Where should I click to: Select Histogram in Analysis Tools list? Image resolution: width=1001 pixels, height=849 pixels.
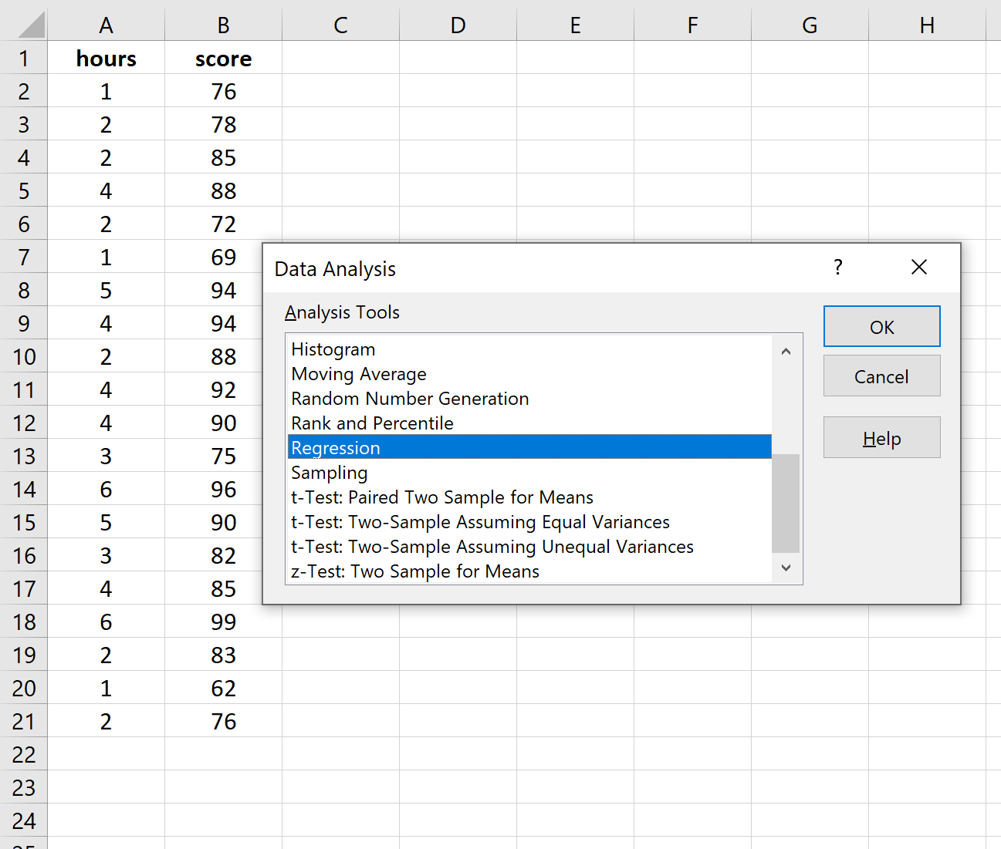tap(529, 349)
